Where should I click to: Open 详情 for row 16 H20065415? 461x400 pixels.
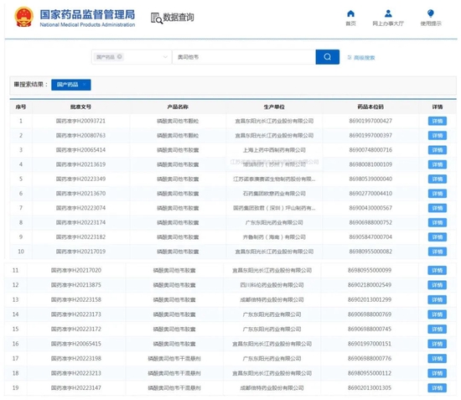point(437,344)
